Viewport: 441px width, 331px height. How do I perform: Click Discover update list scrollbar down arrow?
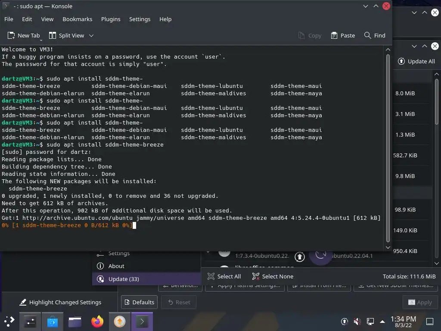pyautogui.click(x=437, y=263)
